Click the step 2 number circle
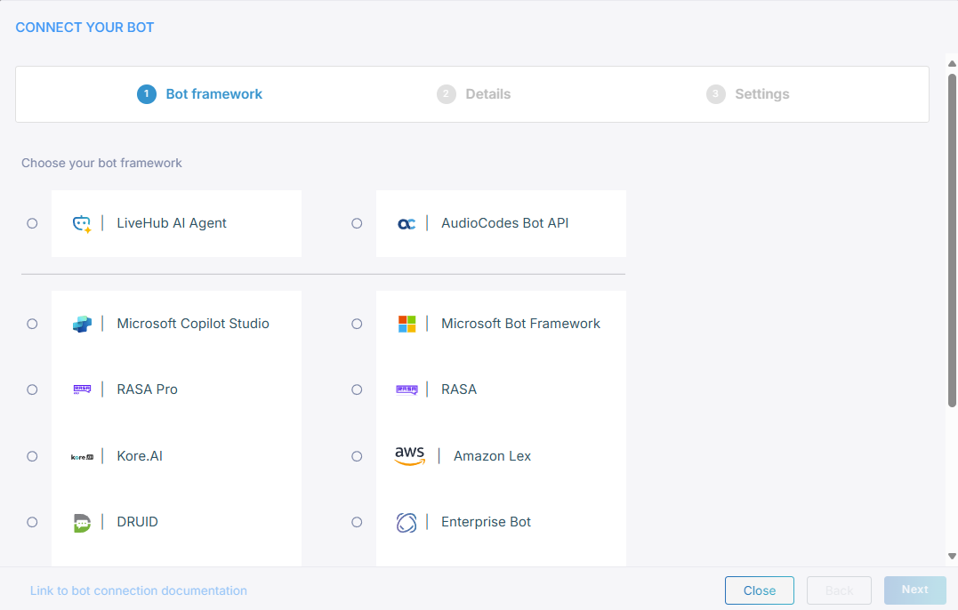 coord(446,94)
